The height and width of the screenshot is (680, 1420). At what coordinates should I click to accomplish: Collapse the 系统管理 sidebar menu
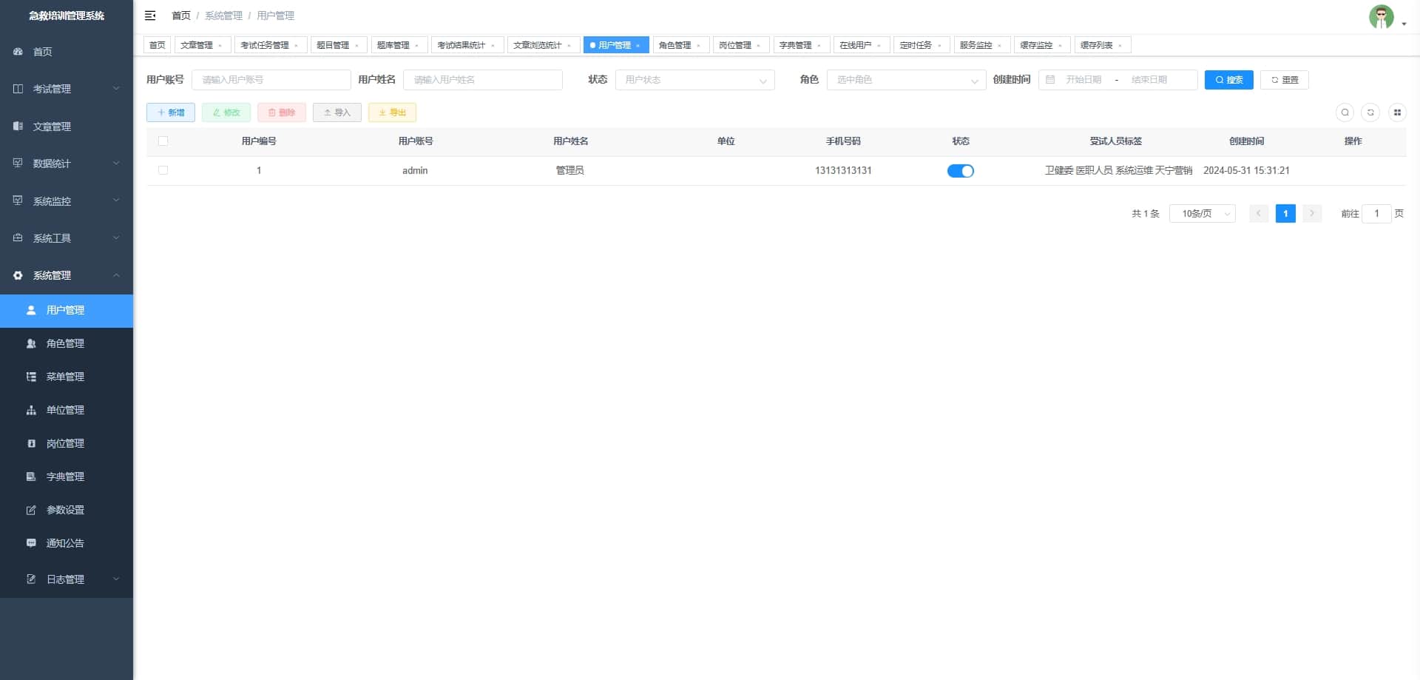67,275
